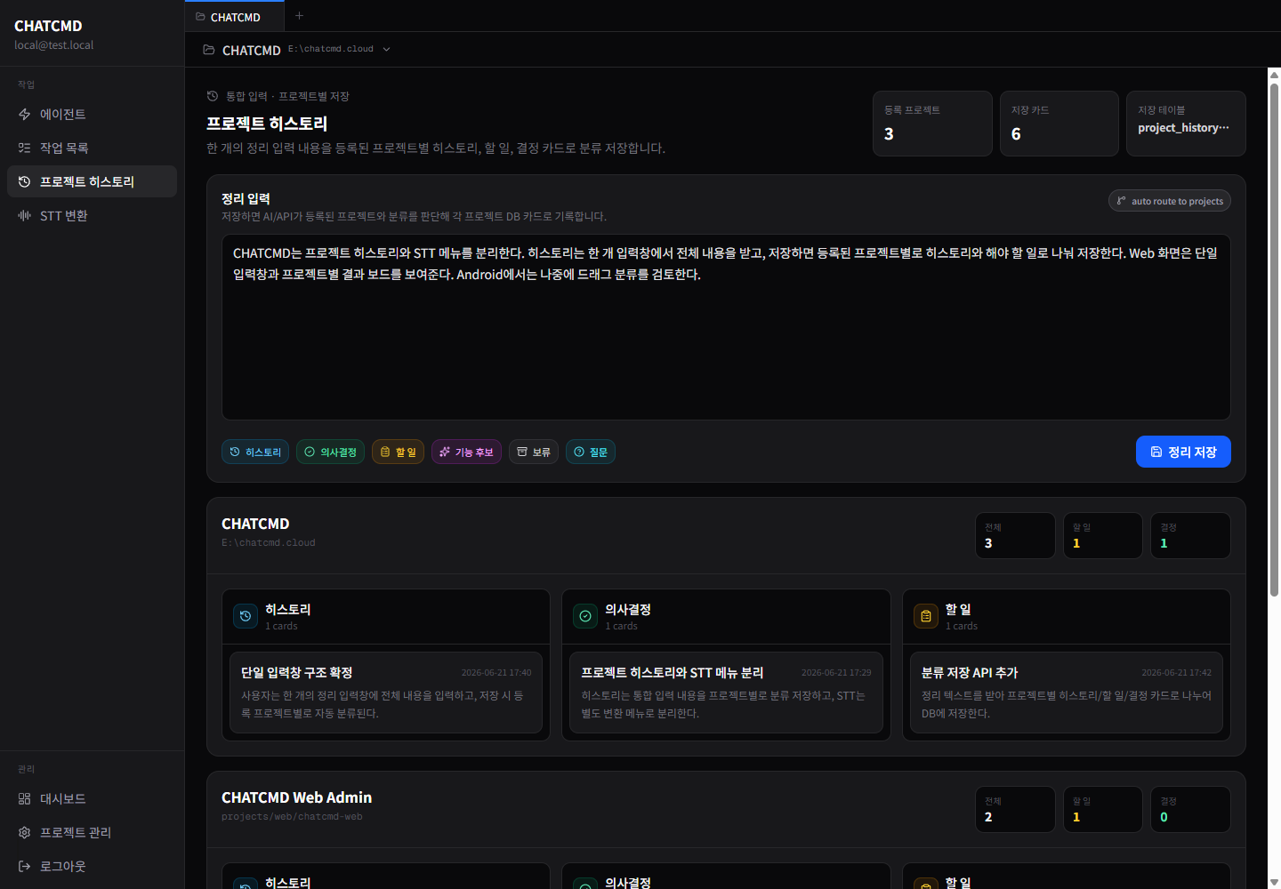The height and width of the screenshot is (889, 1281).
Task: Click the scrollbar up arrow
Action: [1274, 75]
